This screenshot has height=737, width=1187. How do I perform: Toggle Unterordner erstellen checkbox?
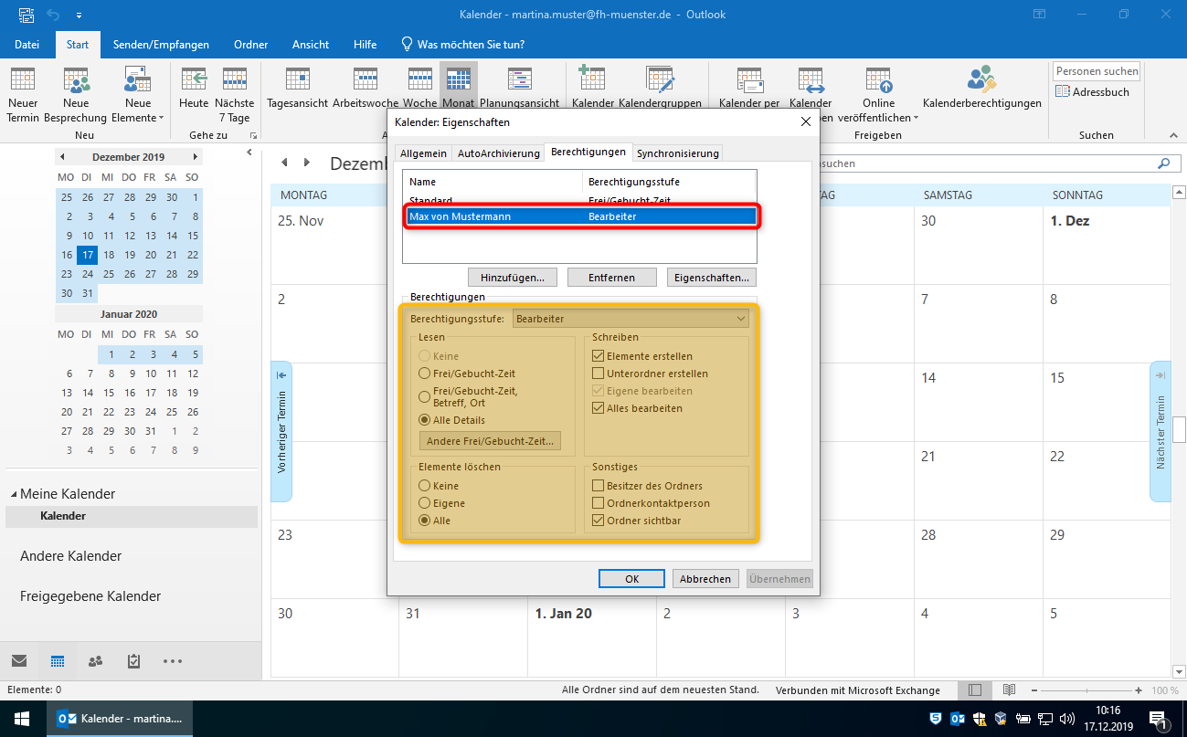click(x=599, y=374)
